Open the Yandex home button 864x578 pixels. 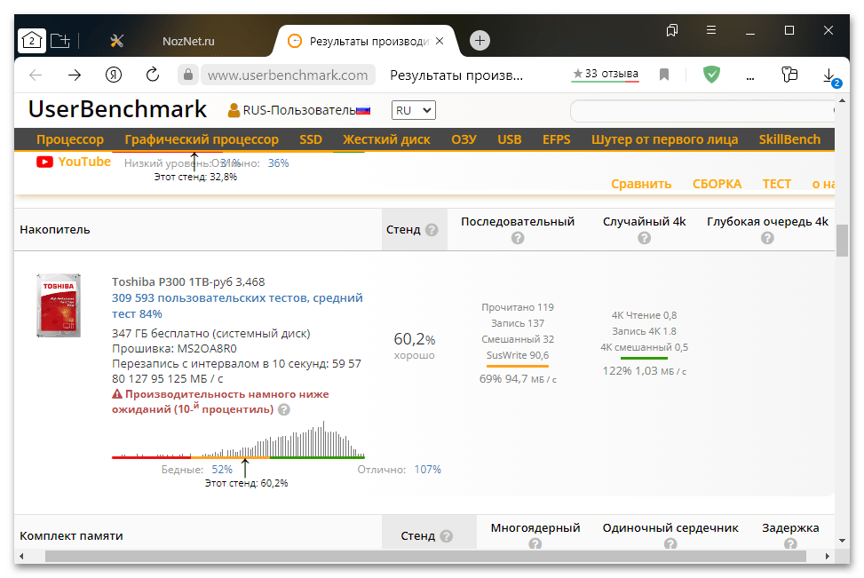[114, 75]
